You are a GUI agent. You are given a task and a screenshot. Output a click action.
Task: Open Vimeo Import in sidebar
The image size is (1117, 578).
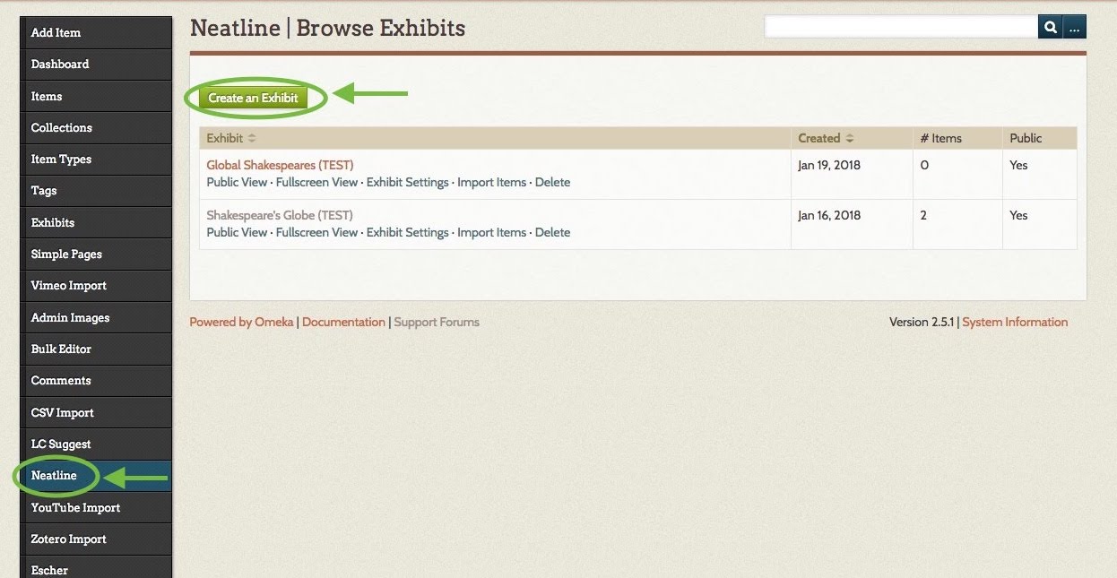point(96,285)
